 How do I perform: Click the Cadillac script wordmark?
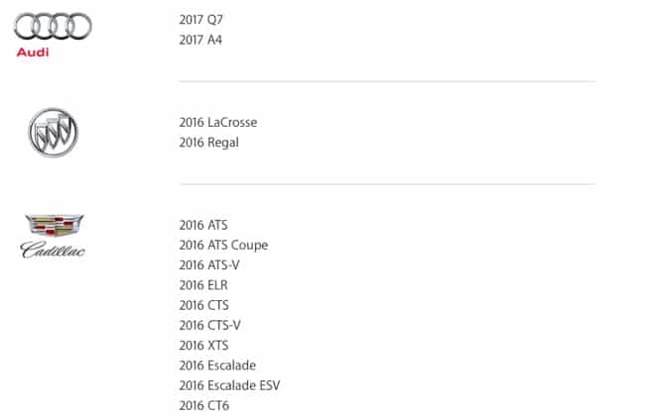[53, 250]
